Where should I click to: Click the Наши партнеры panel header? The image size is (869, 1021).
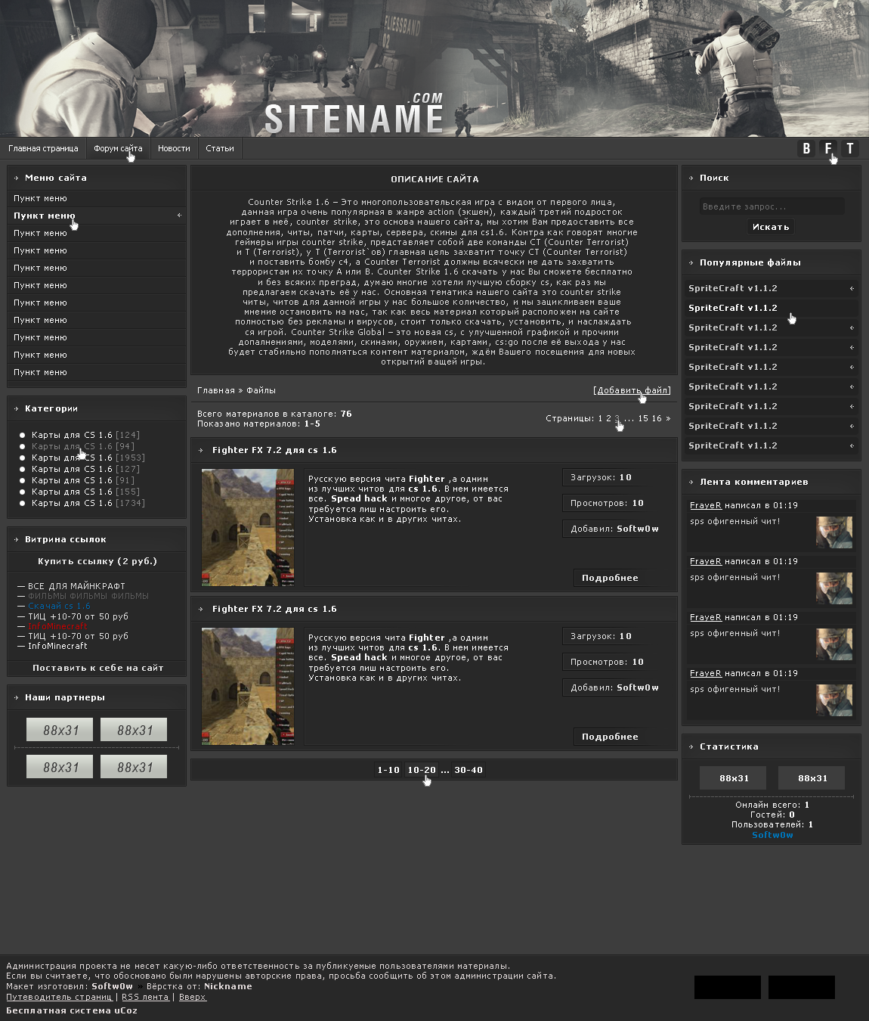coord(97,697)
